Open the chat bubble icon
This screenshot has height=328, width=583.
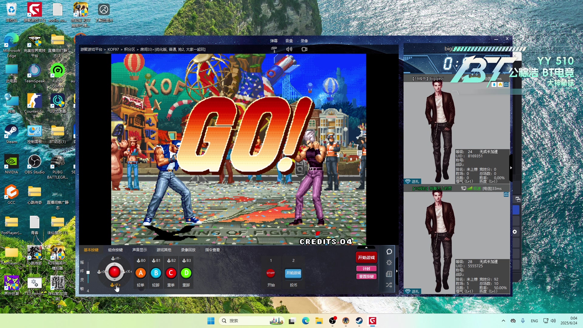point(389,252)
